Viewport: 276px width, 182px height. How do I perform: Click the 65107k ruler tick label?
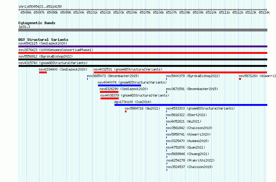[171, 12]
